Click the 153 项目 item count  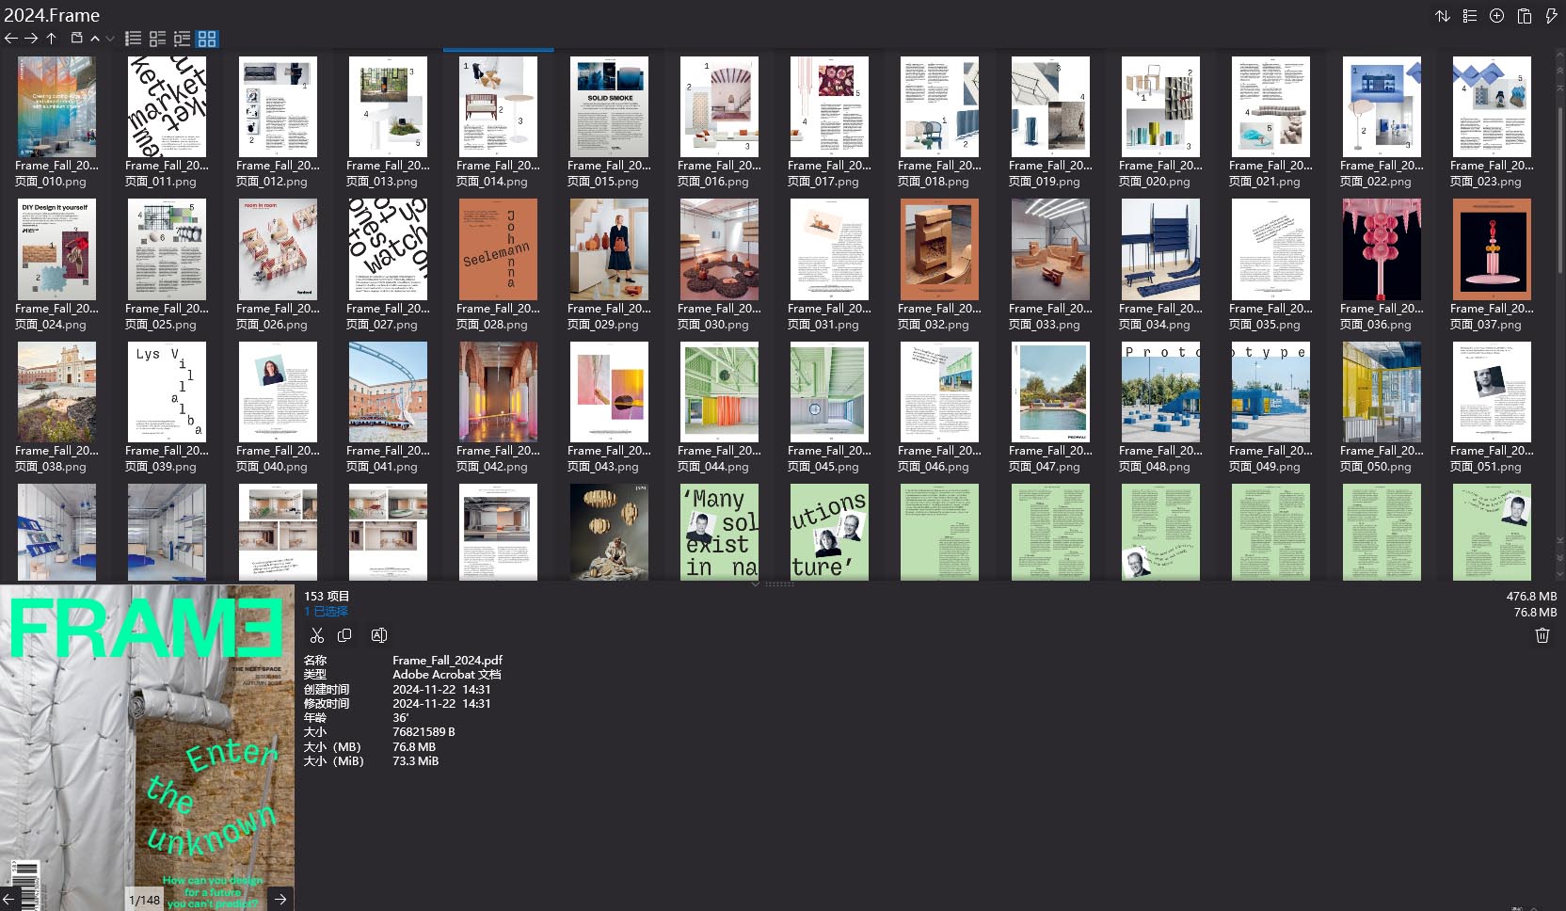point(327,597)
